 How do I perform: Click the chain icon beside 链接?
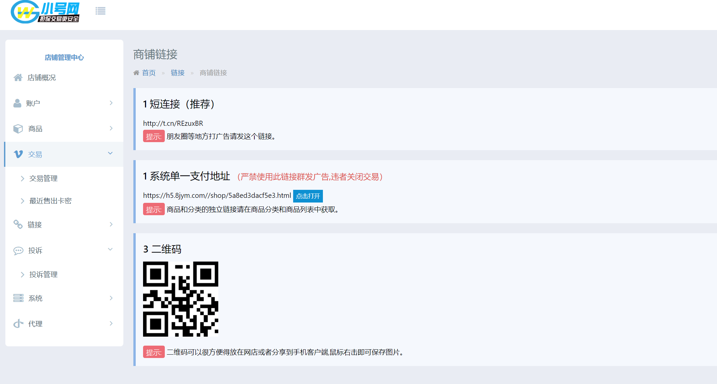[18, 225]
